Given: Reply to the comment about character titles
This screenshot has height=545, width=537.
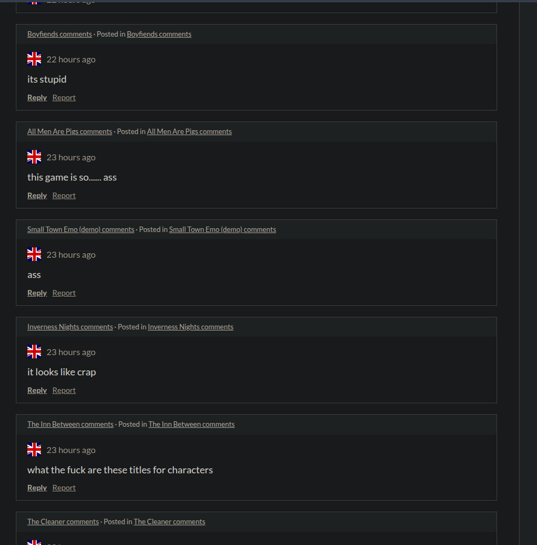Looking at the screenshot, I should [37, 487].
